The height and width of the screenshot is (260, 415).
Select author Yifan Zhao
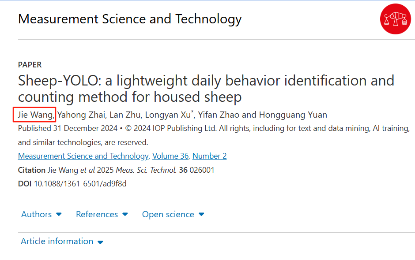click(219, 115)
